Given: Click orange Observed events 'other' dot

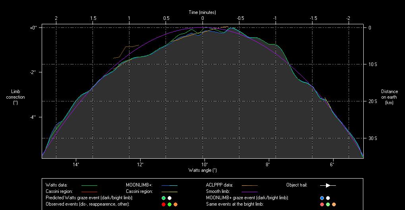Looking at the screenshot, I should [x=175, y=204].
